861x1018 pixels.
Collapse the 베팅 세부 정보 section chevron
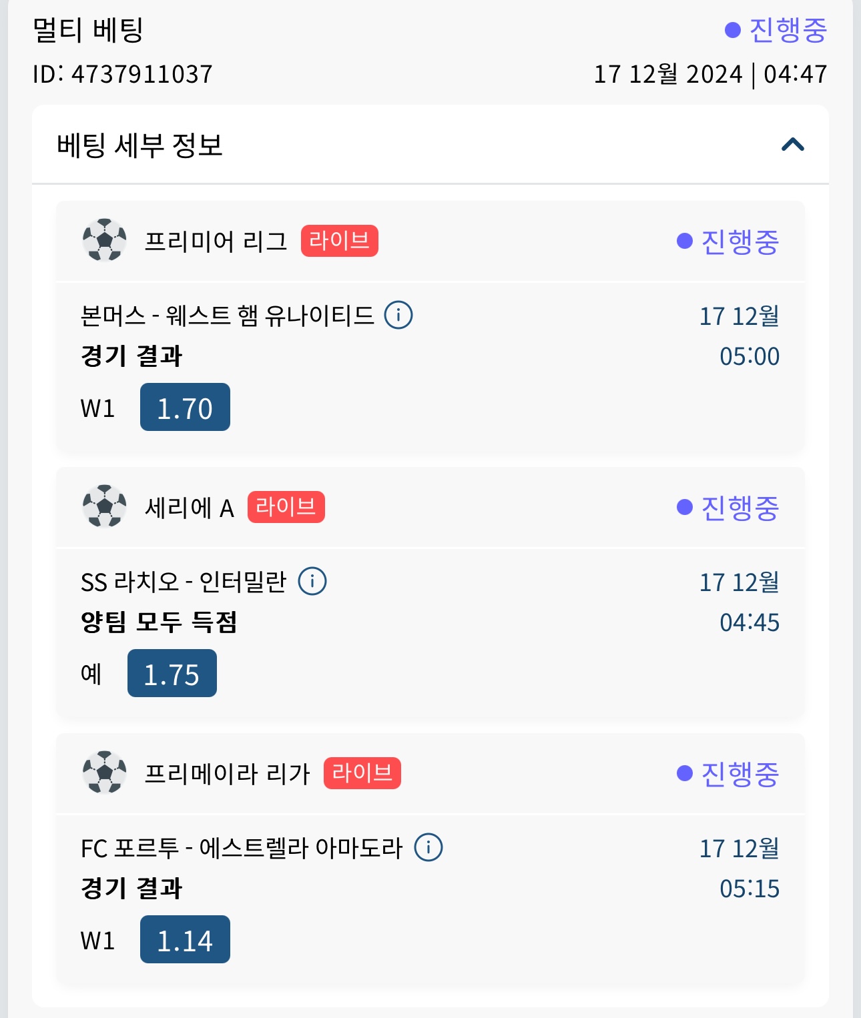tap(792, 145)
